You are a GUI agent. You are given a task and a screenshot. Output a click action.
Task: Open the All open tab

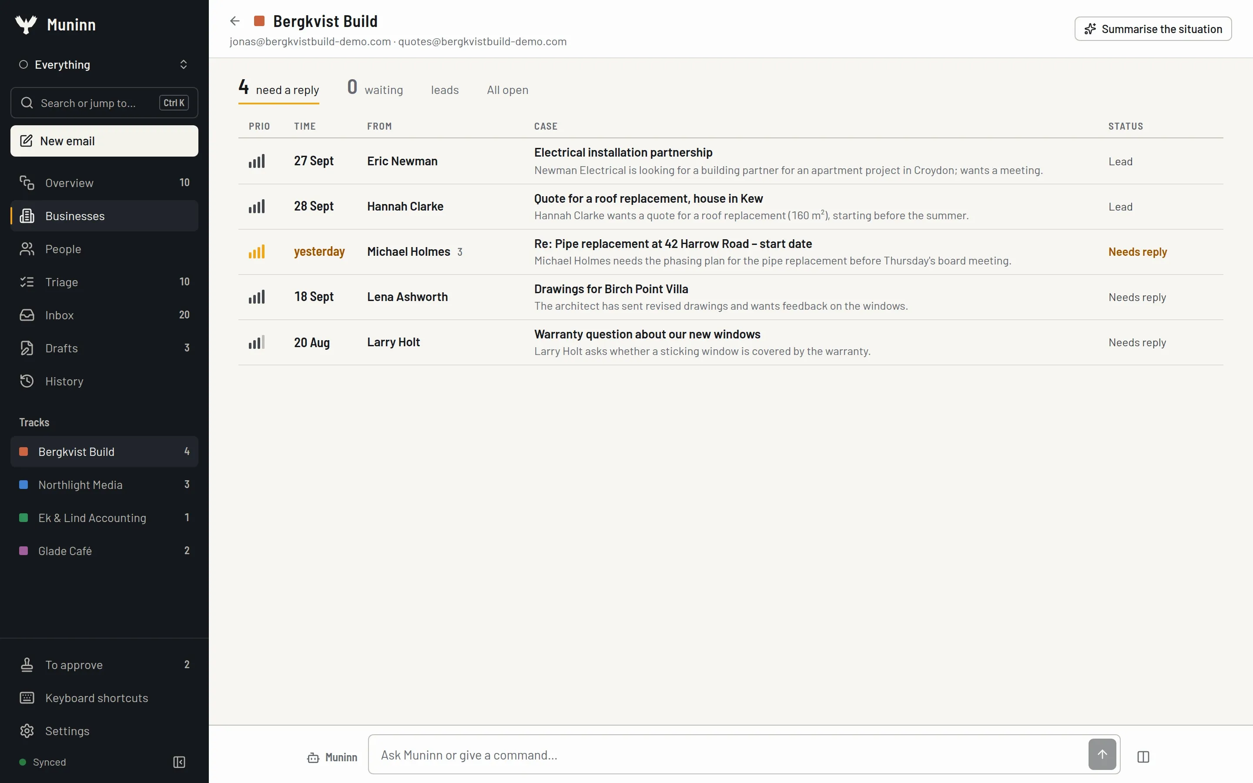pyautogui.click(x=507, y=90)
